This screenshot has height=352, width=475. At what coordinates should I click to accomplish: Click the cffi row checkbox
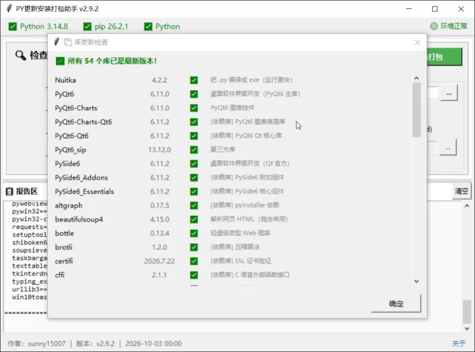pos(194,275)
